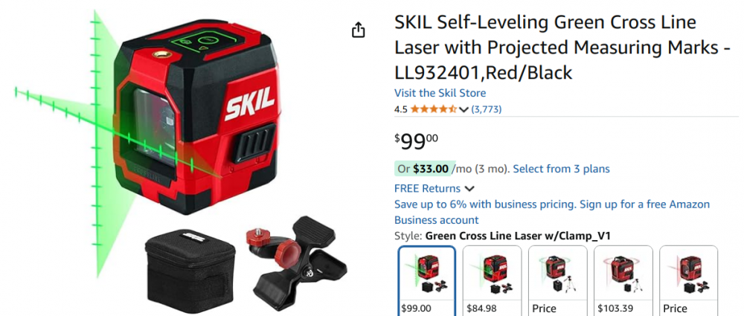Image resolution: width=744 pixels, height=316 pixels.
Task: Click the product title text
Action: pyautogui.click(x=562, y=48)
